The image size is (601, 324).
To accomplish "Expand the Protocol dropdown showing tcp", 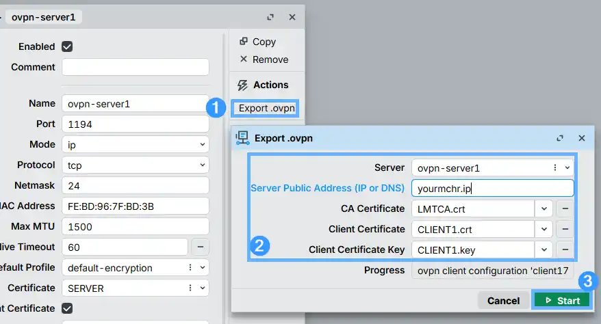I will pyautogui.click(x=203, y=165).
